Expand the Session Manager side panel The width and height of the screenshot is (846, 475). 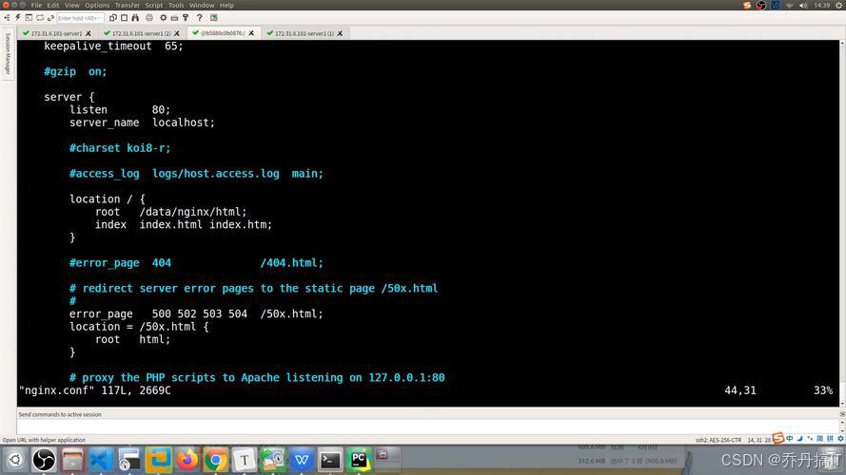[8, 53]
